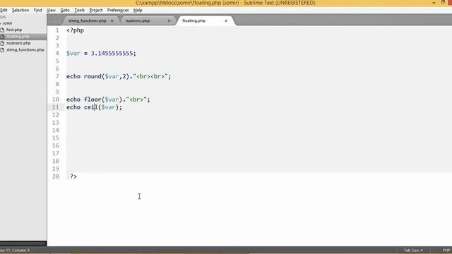
Task: Open first.php in the sidebar
Action: (14, 30)
